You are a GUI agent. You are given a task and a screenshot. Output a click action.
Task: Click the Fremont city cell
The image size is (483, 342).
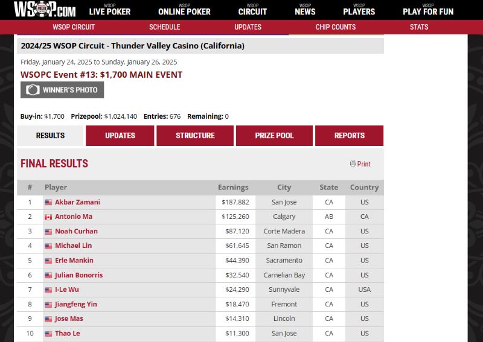pos(284,305)
